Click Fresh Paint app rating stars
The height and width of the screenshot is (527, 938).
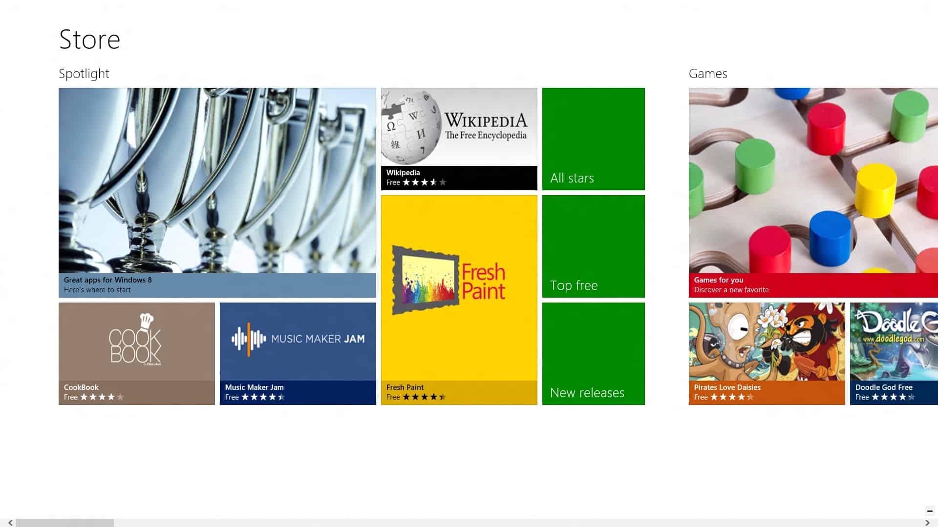coord(423,397)
